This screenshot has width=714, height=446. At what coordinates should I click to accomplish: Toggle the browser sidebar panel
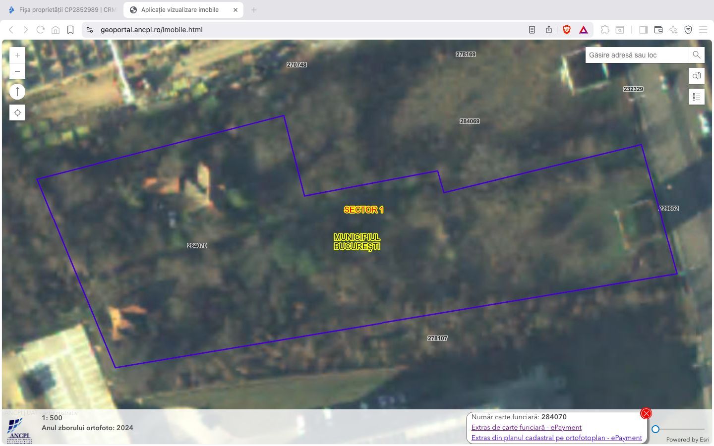point(643,30)
